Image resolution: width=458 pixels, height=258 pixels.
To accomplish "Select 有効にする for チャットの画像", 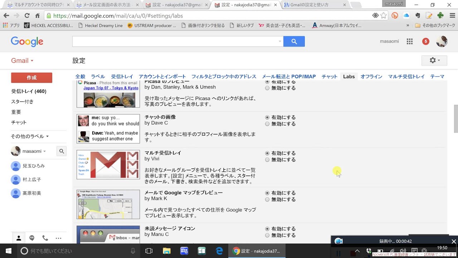I will [x=267, y=117].
